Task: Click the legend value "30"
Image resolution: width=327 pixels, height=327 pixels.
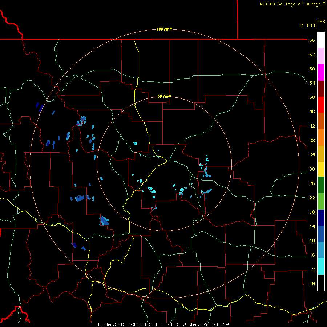Action: [x=312, y=169]
